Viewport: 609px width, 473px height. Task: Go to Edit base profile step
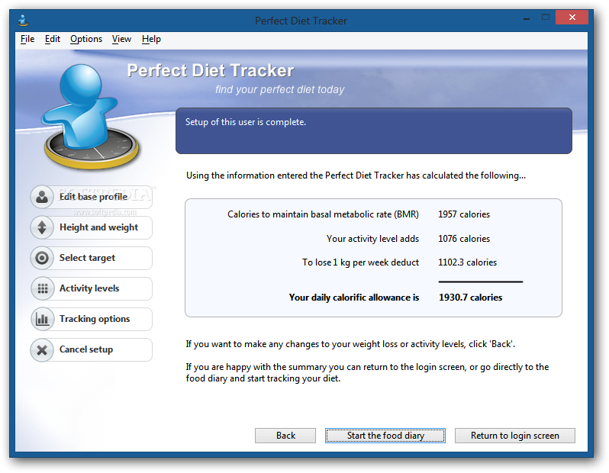[x=92, y=197]
